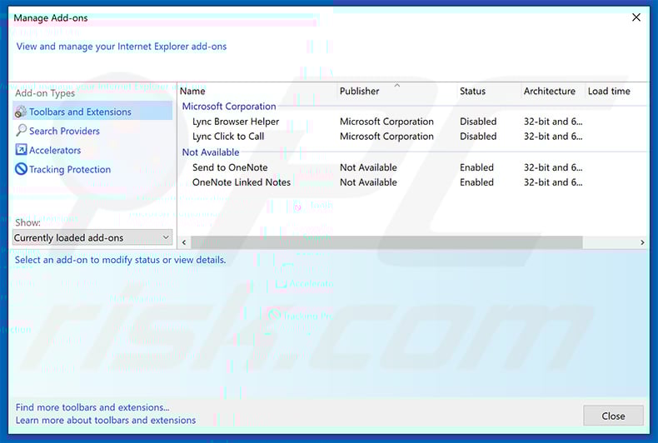Click the Close button
This screenshot has width=658, height=443.
pyautogui.click(x=613, y=416)
